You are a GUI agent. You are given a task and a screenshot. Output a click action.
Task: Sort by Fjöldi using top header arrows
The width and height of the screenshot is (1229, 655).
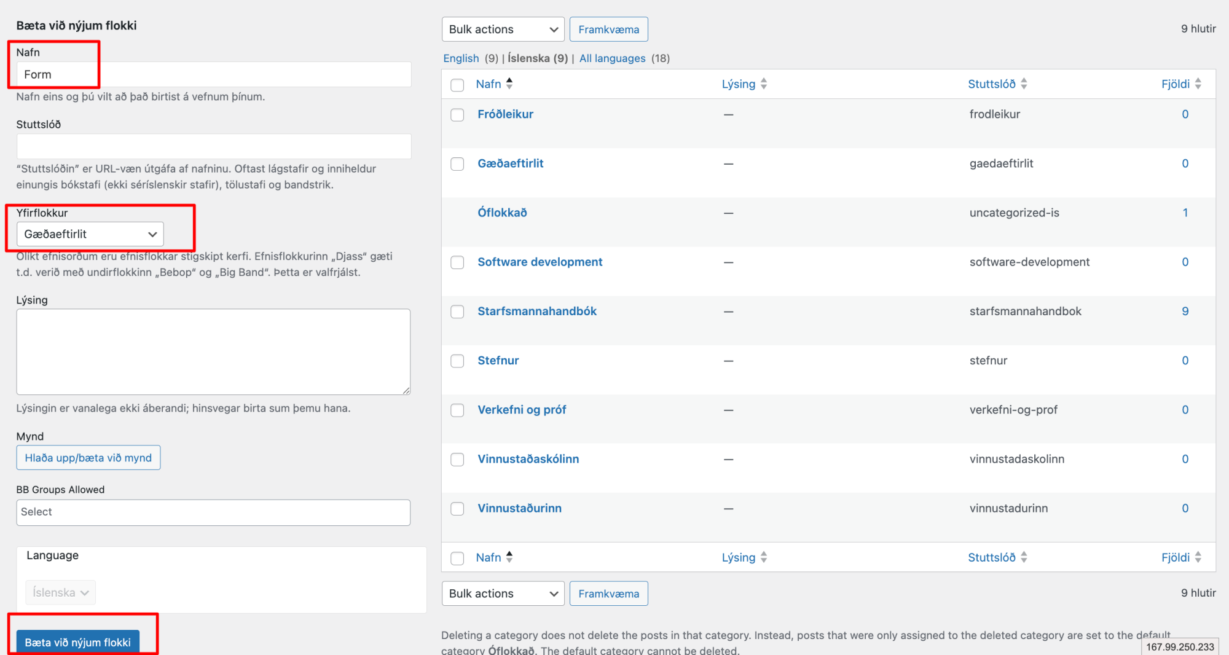pos(1198,84)
